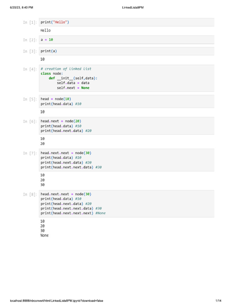This screenshot has width=231, height=308.
Task: Click the 'In [8]:' prompt label
Action: pyautogui.click(x=30, y=194)
